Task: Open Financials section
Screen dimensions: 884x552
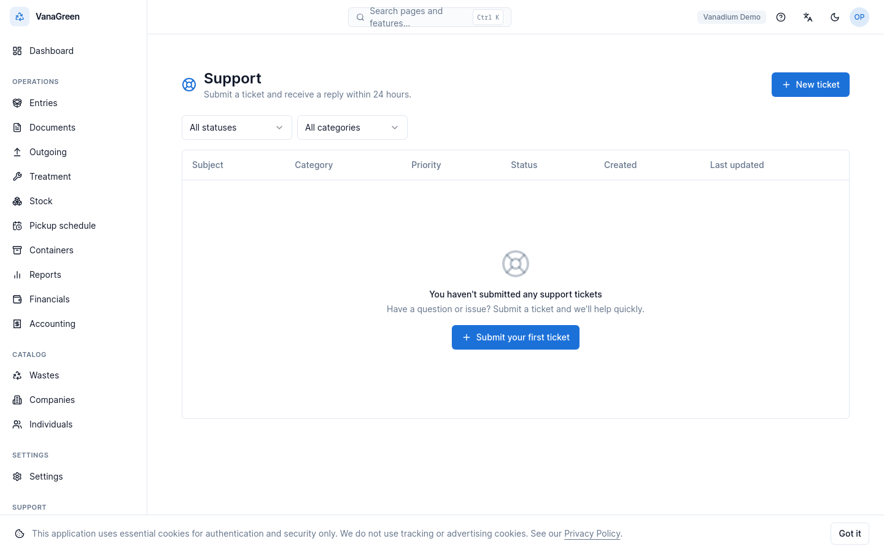Action: [74, 299]
